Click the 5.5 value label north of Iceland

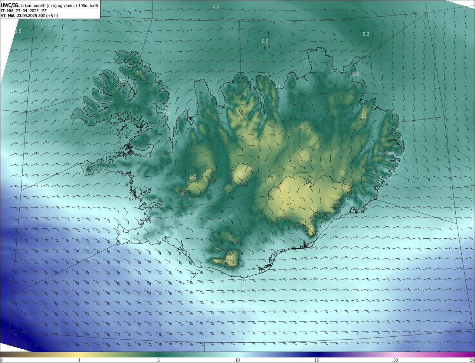pyautogui.click(x=265, y=41)
